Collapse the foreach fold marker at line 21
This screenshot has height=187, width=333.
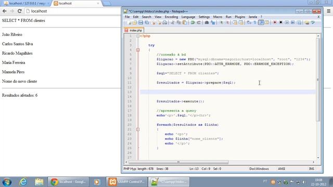pos(138,129)
